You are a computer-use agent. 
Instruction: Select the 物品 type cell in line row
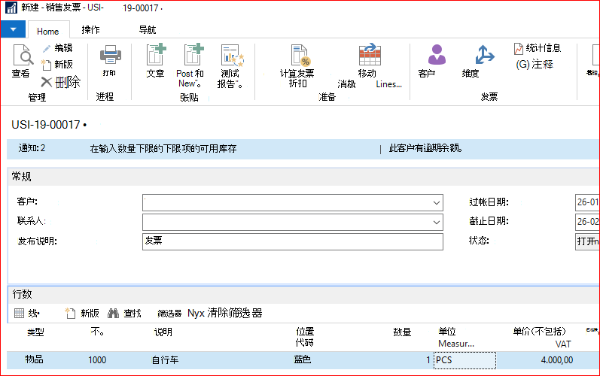click(34, 360)
